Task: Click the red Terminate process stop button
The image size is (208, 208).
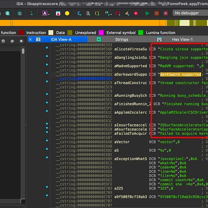Action: point(166,13)
